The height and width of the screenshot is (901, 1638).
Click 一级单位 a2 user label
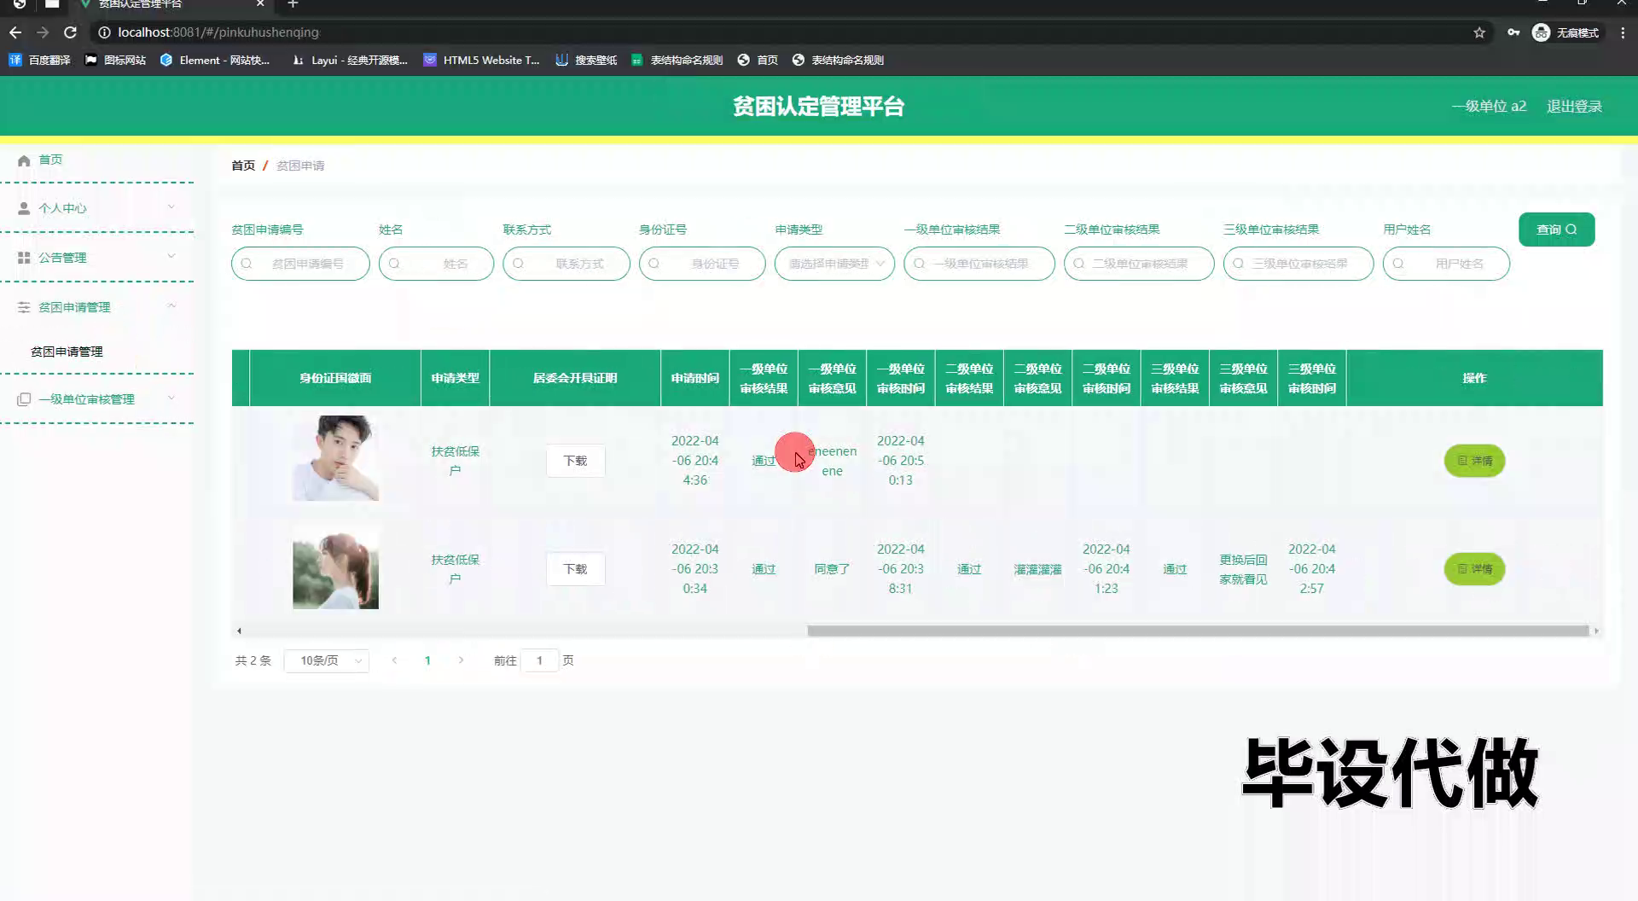1489,107
